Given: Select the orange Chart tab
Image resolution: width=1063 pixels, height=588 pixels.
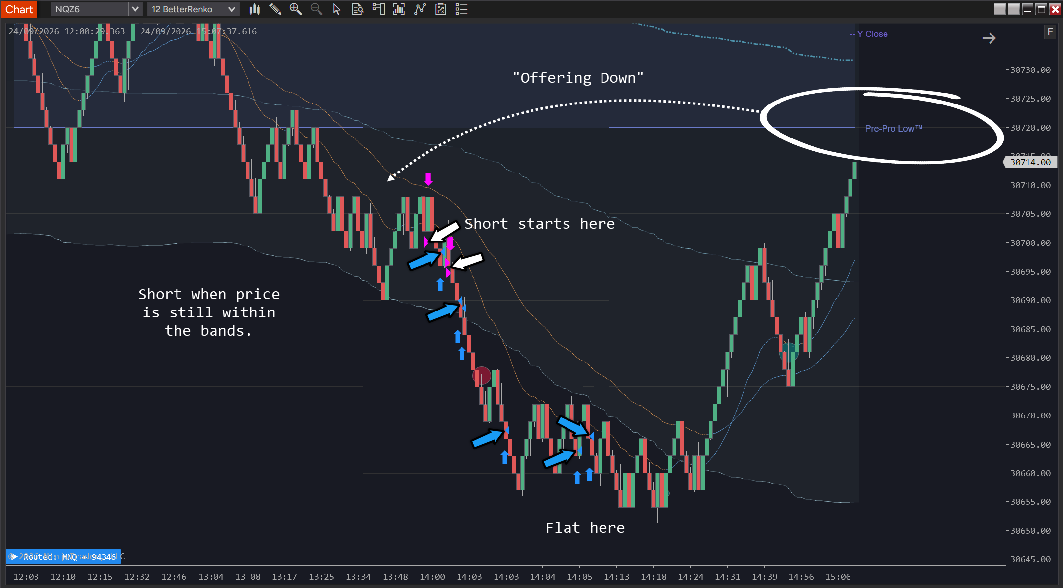Looking at the screenshot, I should pyautogui.click(x=19, y=9).
